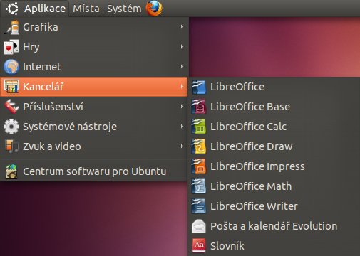Screen dimensions: 360x256
Task: Click the Grafika paintbrush icon
Action: click(x=11, y=27)
